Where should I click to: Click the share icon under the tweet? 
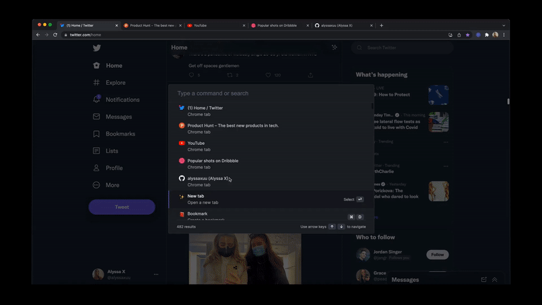(310, 75)
